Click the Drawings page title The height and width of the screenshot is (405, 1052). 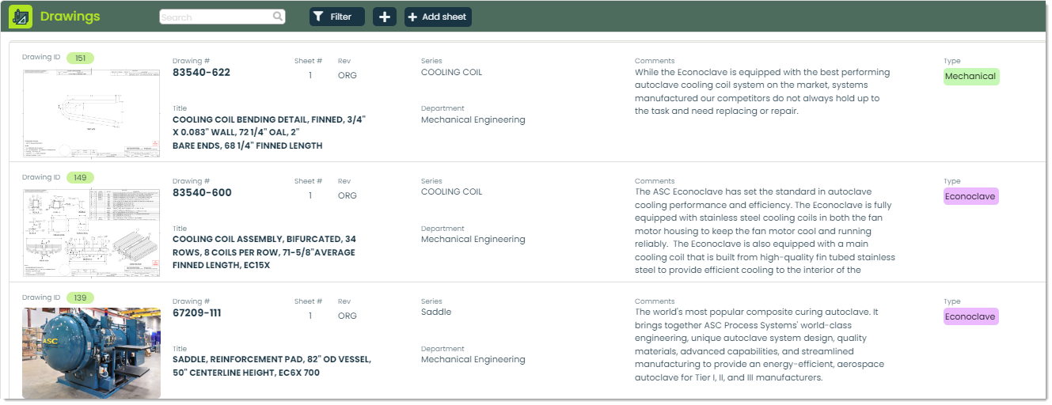pyautogui.click(x=70, y=17)
